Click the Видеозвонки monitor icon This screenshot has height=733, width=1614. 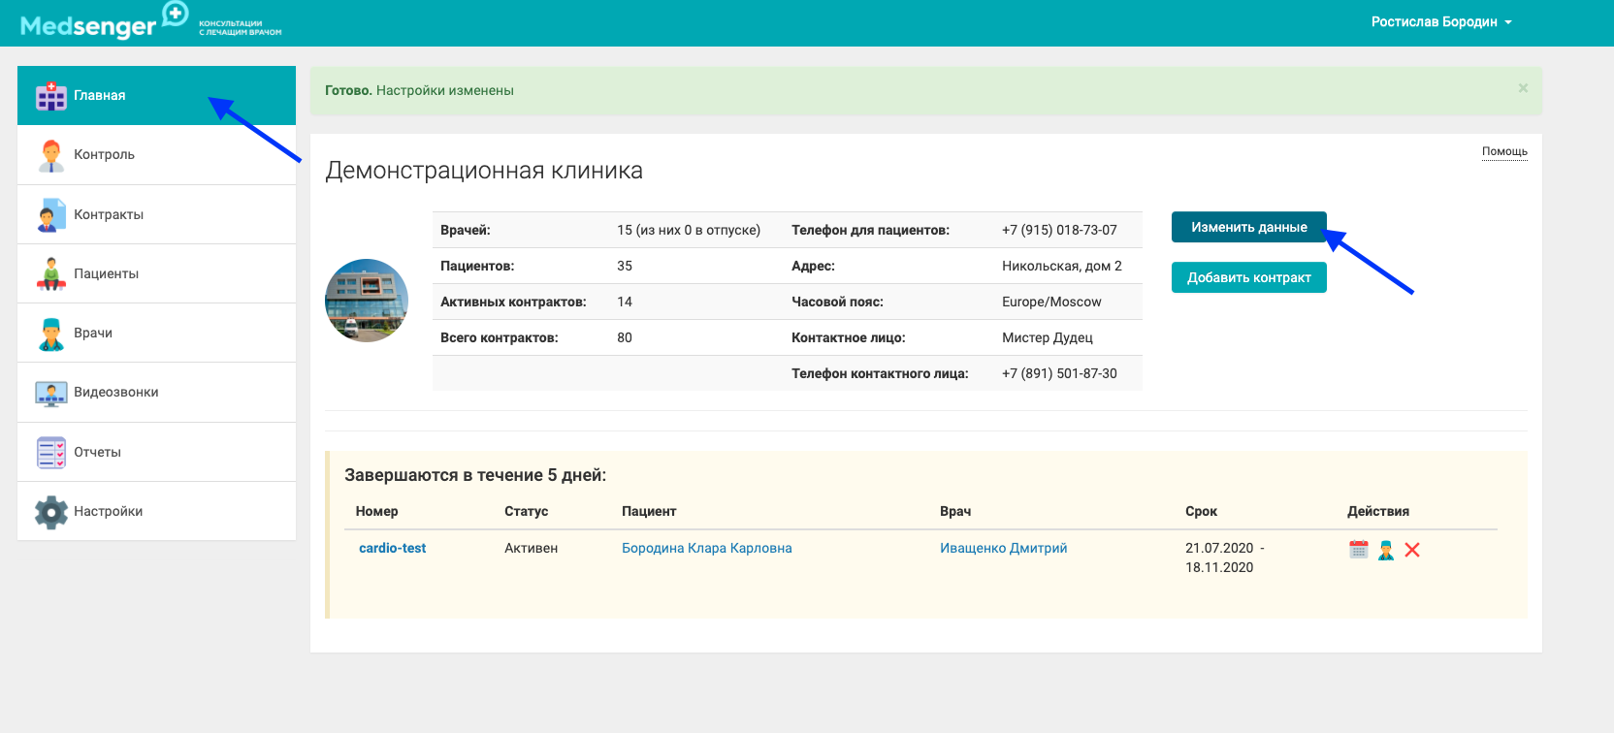tap(50, 393)
